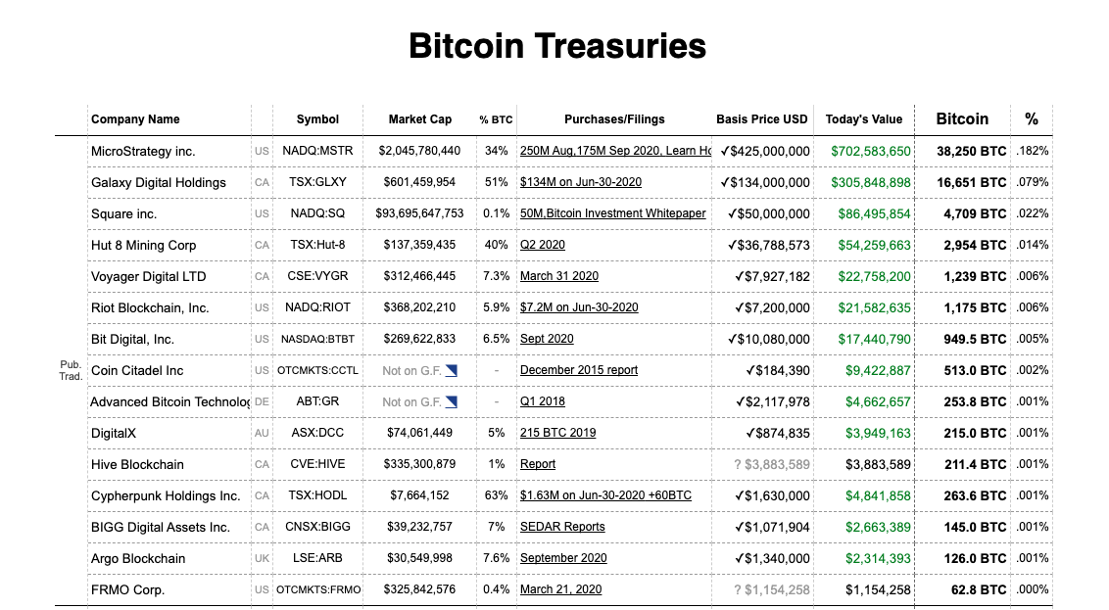This screenshot has width=1109, height=610.
Task: Open Argo Blockchain's September 2020 filing
Action: click(563, 558)
